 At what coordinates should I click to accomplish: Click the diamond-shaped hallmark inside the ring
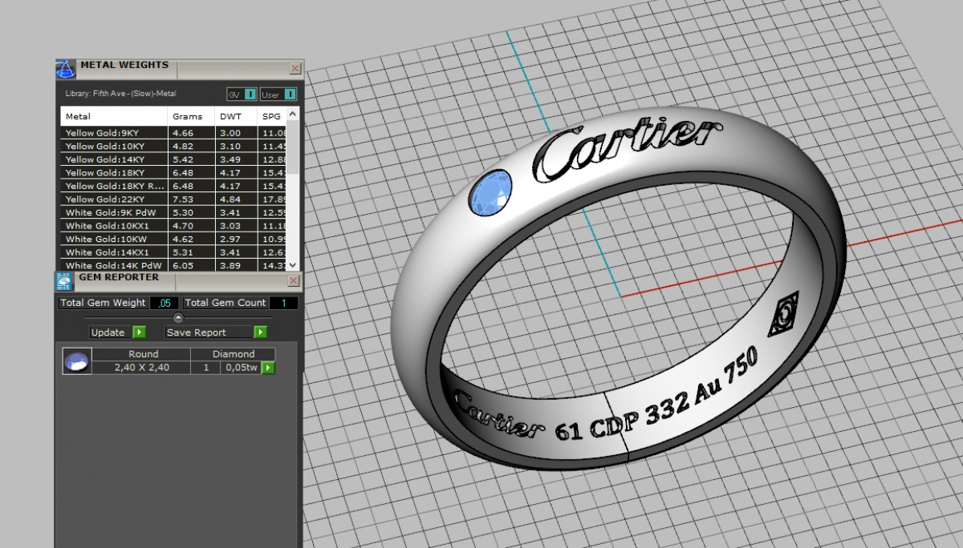click(782, 316)
